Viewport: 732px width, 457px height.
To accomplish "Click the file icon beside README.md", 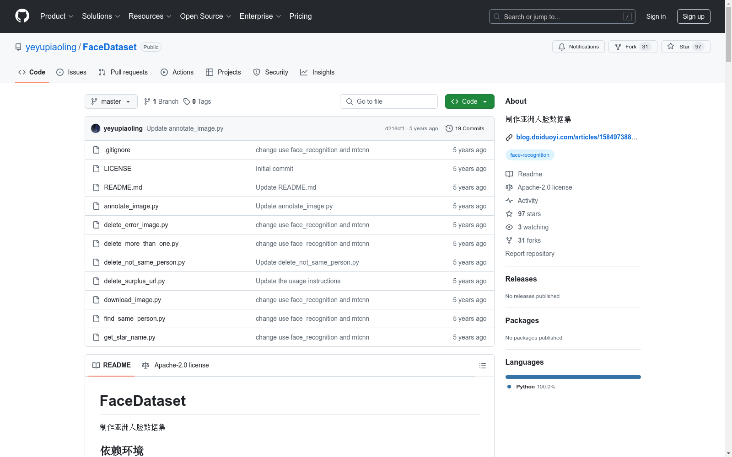I will (96, 187).
